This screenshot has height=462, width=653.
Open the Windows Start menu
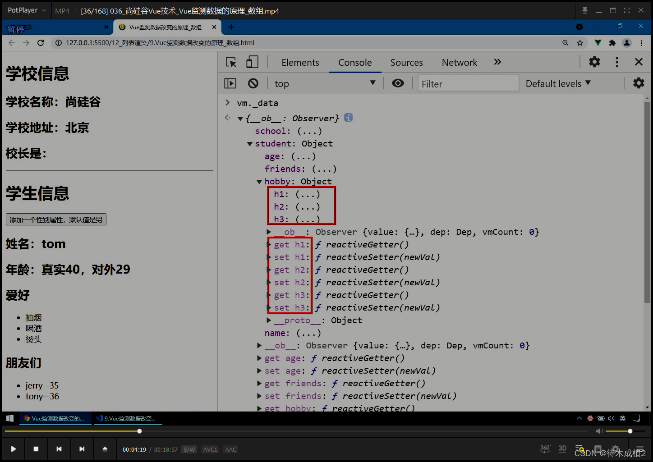coord(9,418)
